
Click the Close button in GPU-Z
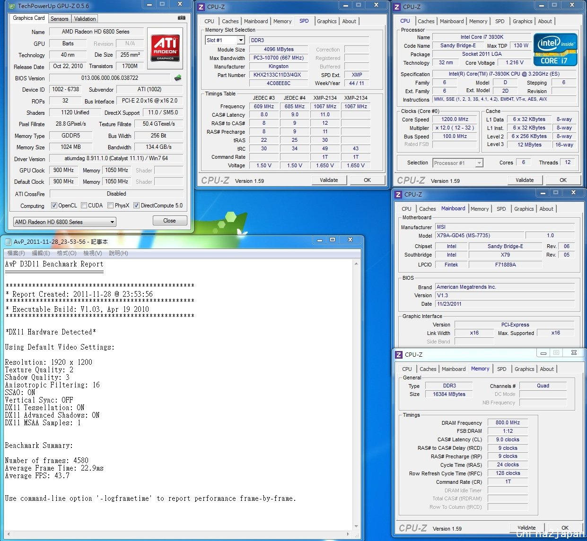[170, 221]
